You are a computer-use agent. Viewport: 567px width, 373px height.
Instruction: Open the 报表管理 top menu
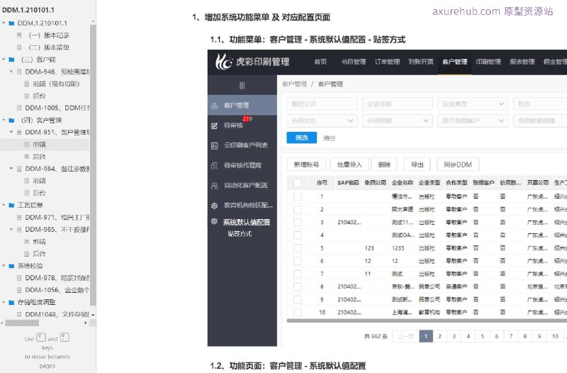click(x=522, y=62)
